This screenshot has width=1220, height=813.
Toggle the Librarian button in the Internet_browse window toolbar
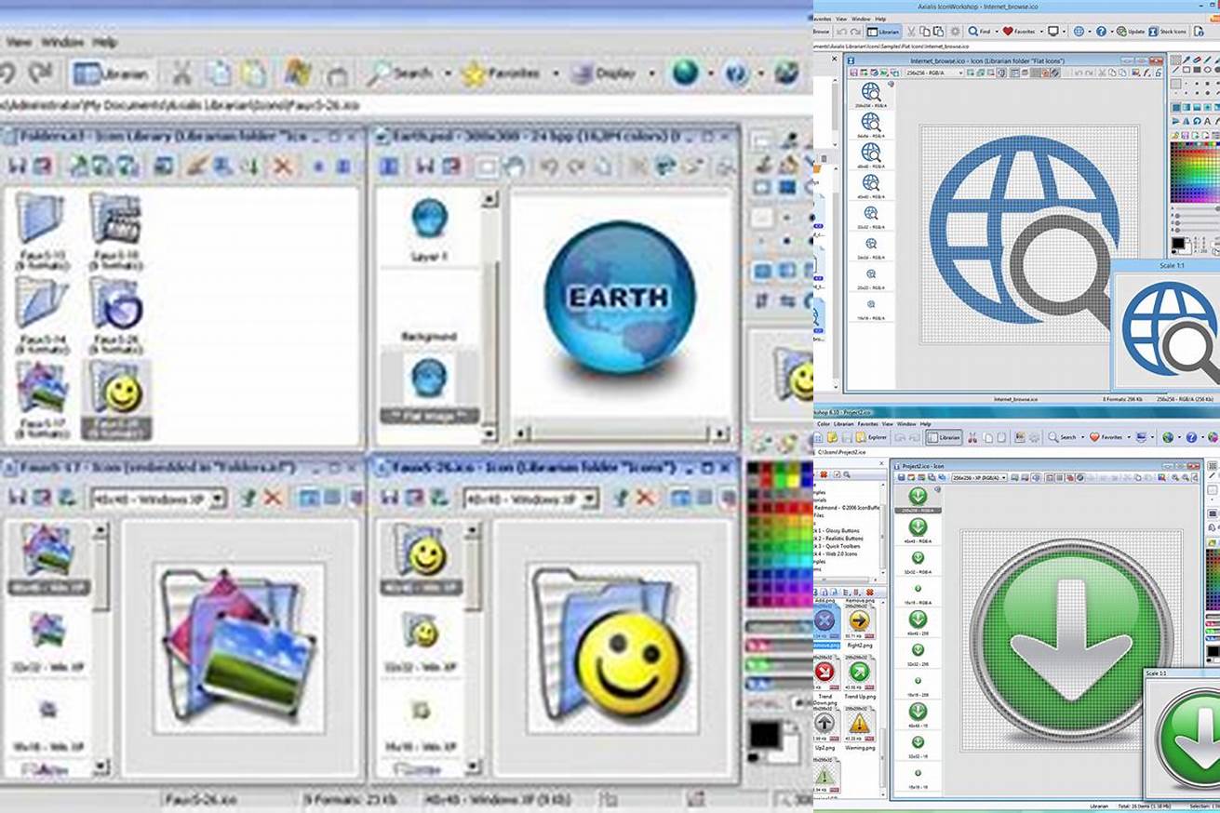click(x=884, y=32)
